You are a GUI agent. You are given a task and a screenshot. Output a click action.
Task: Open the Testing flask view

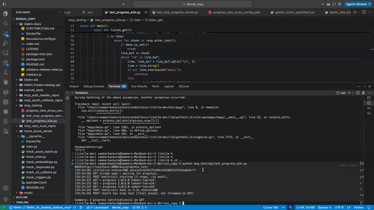(x=6, y=73)
